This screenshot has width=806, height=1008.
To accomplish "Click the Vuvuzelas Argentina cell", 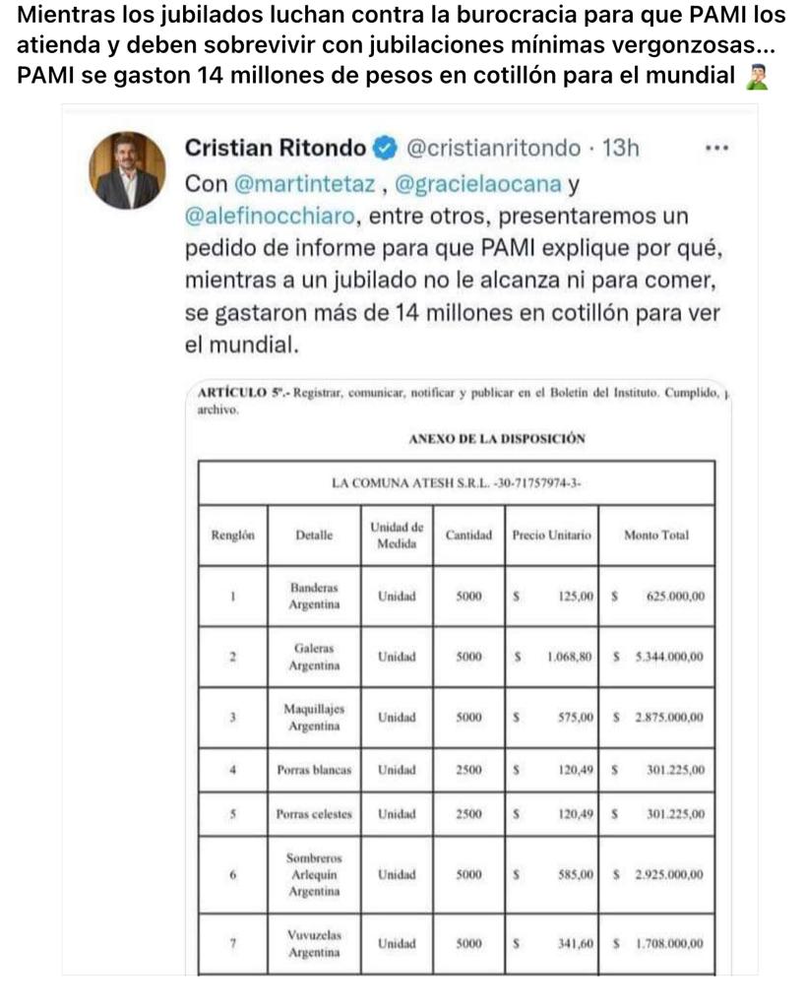I will (314, 943).
